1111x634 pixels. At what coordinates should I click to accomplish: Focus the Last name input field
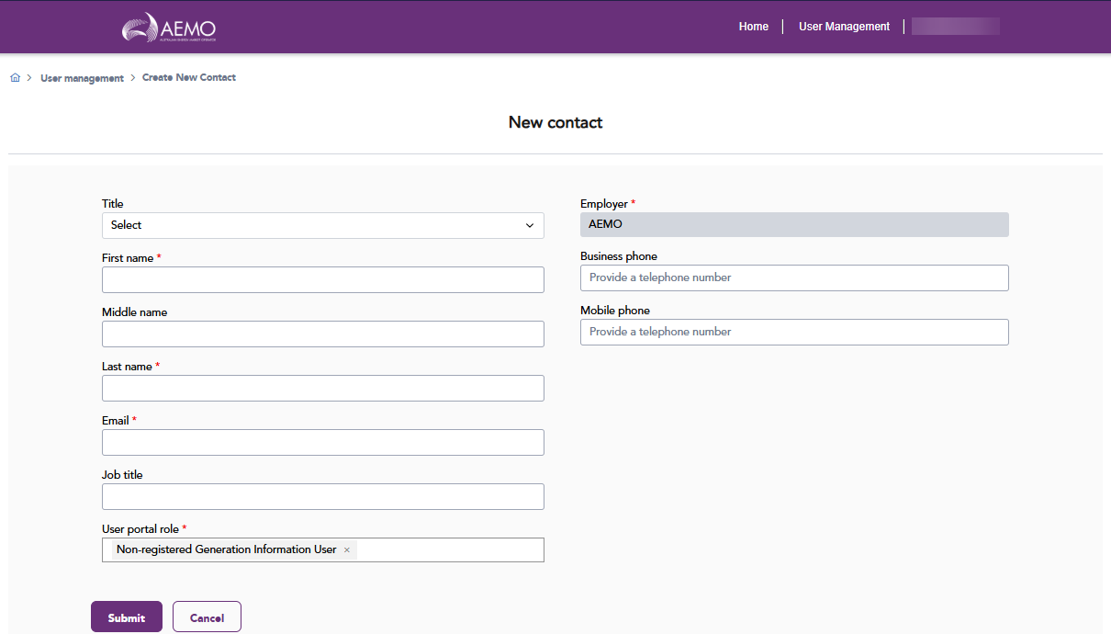coord(323,389)
